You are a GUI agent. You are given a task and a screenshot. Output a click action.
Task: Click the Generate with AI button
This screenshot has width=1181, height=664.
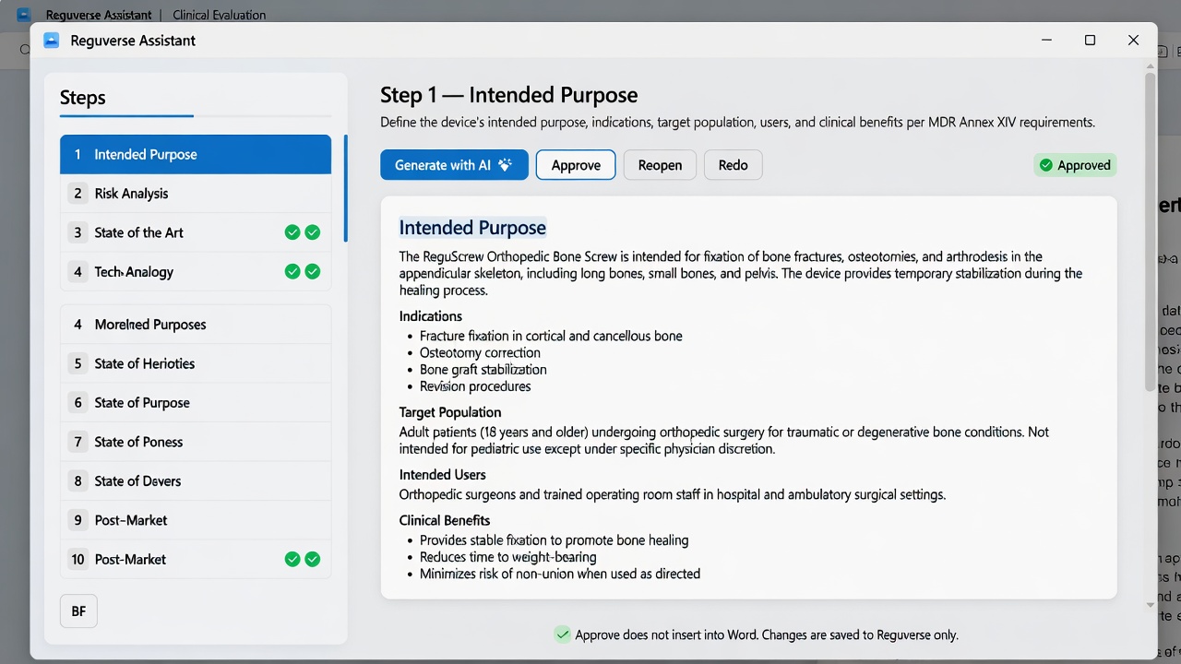tap(454, 165)
